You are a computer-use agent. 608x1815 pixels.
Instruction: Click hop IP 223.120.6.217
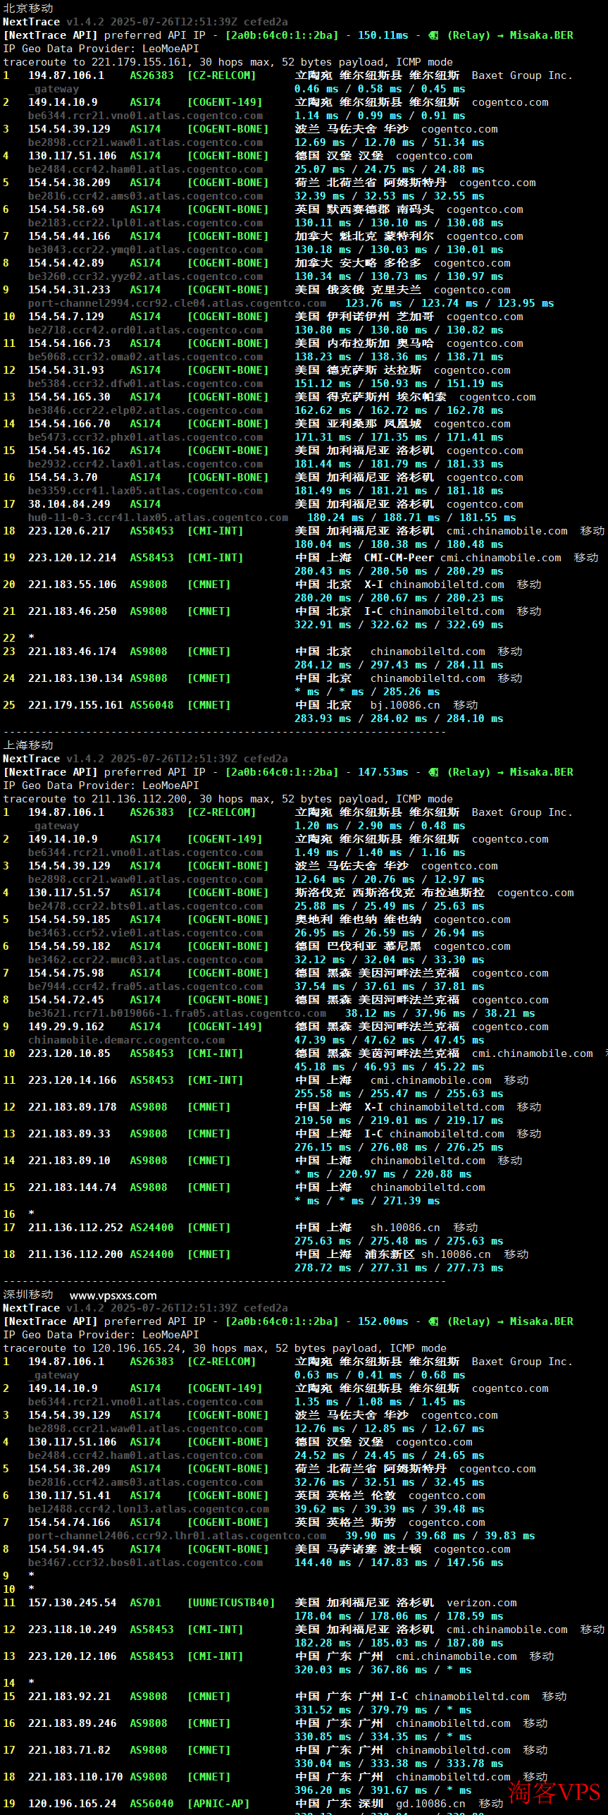pyautogui.click(x=69, y=531)
